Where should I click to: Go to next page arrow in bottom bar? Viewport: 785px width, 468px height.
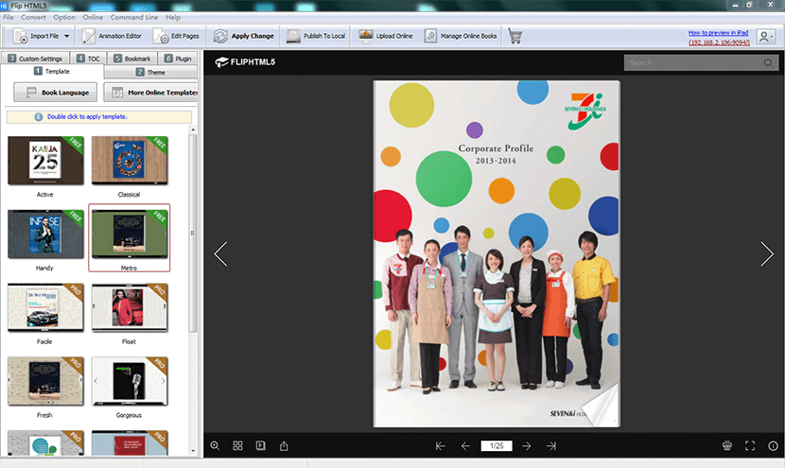(527, 445)
